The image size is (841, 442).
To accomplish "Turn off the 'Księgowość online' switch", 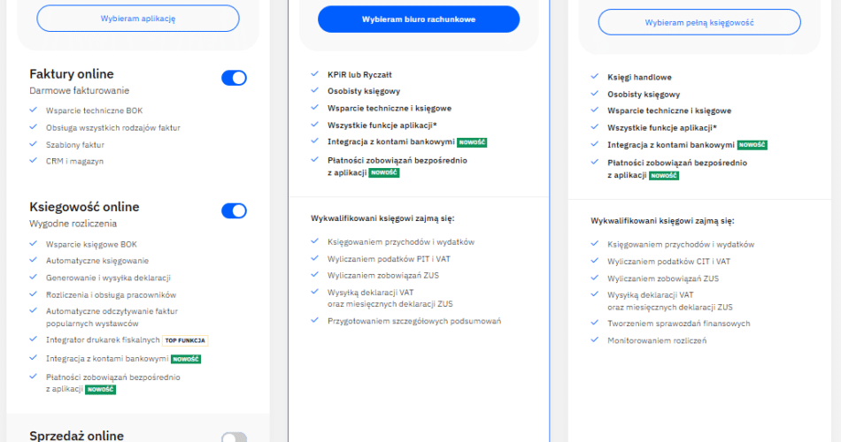I will click(234, 210).
